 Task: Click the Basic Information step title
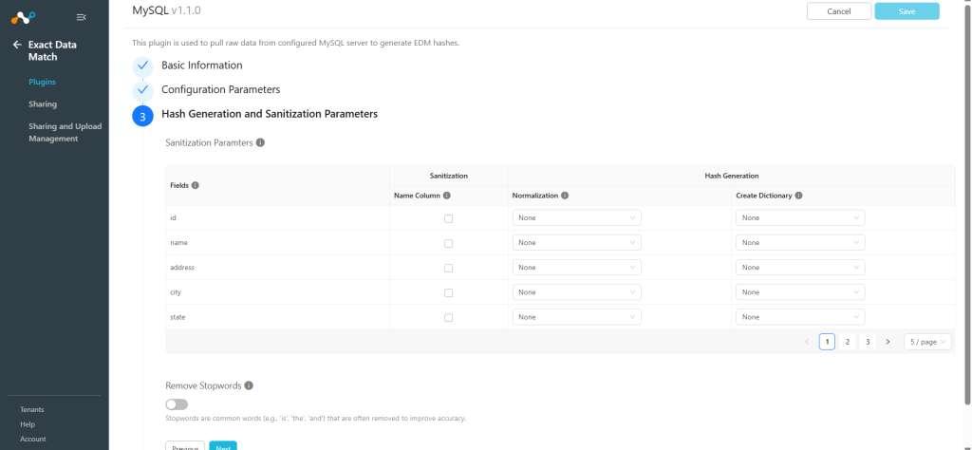pyautogui.click(x=202, y=66)
